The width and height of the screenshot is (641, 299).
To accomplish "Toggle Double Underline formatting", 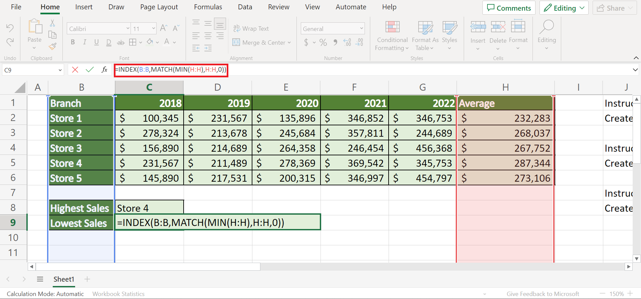I will 109,42.
